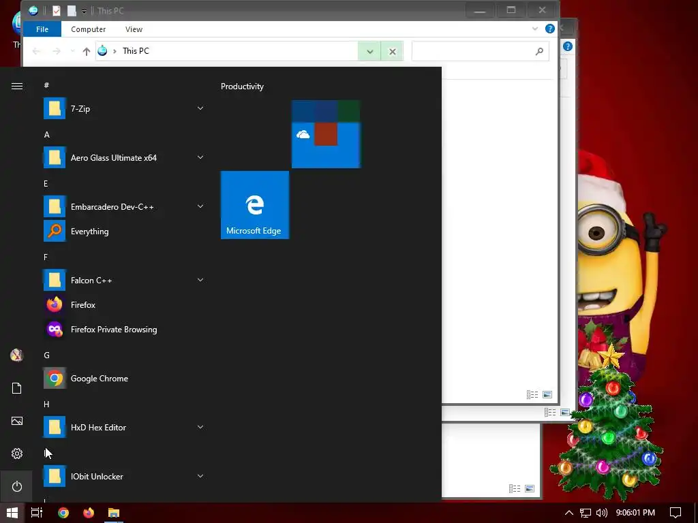Image resolution: width=698 pixels, height=523 pixels.
Task: Expand the 7-Zip folder
Action: pyautogui.click(x=200, y=108)
